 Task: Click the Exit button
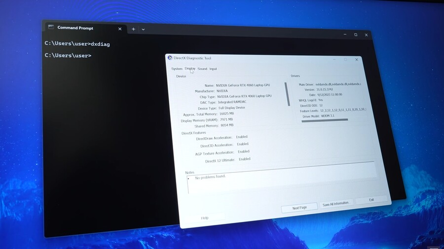click(x=371, y=200)
